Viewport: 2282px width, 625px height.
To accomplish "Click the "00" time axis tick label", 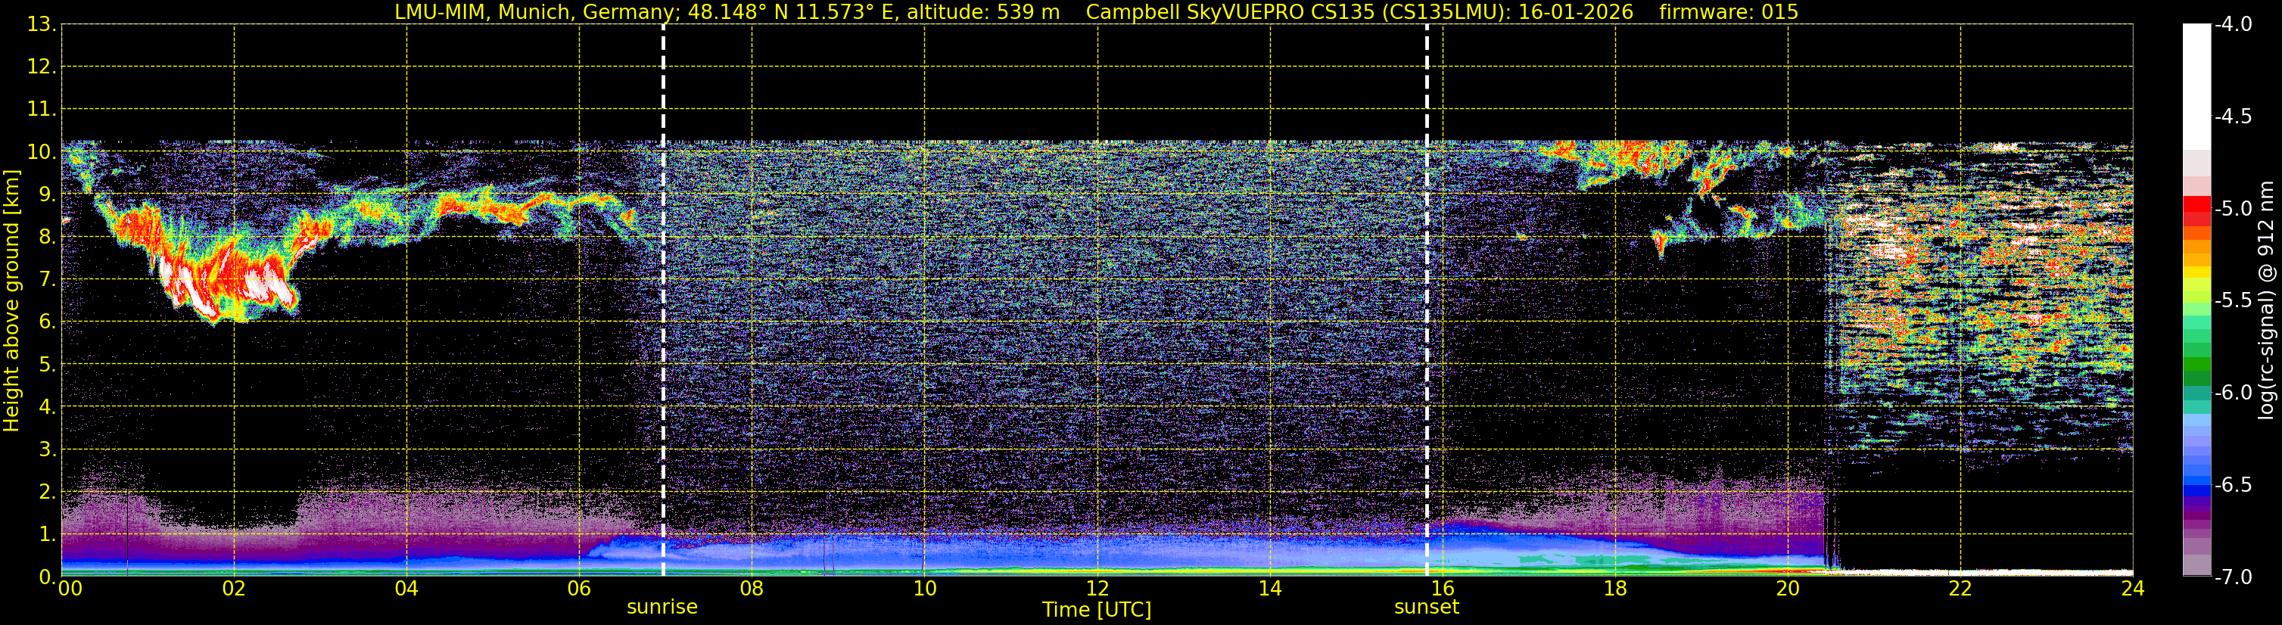I will click(x=70, y=589).
